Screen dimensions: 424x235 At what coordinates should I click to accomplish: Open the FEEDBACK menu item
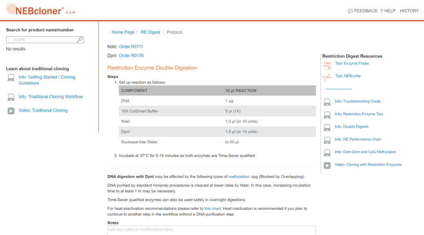click(x=366, y=11)
